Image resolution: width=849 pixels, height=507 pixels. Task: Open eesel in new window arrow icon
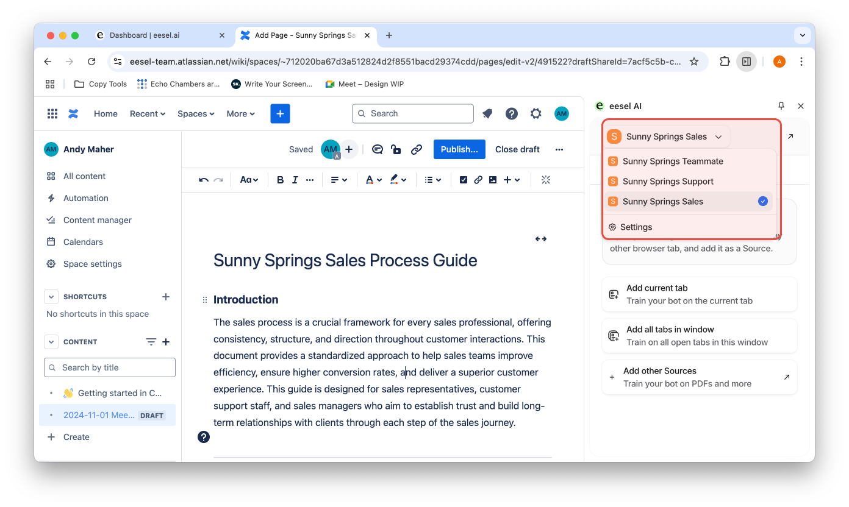point(790,136)
